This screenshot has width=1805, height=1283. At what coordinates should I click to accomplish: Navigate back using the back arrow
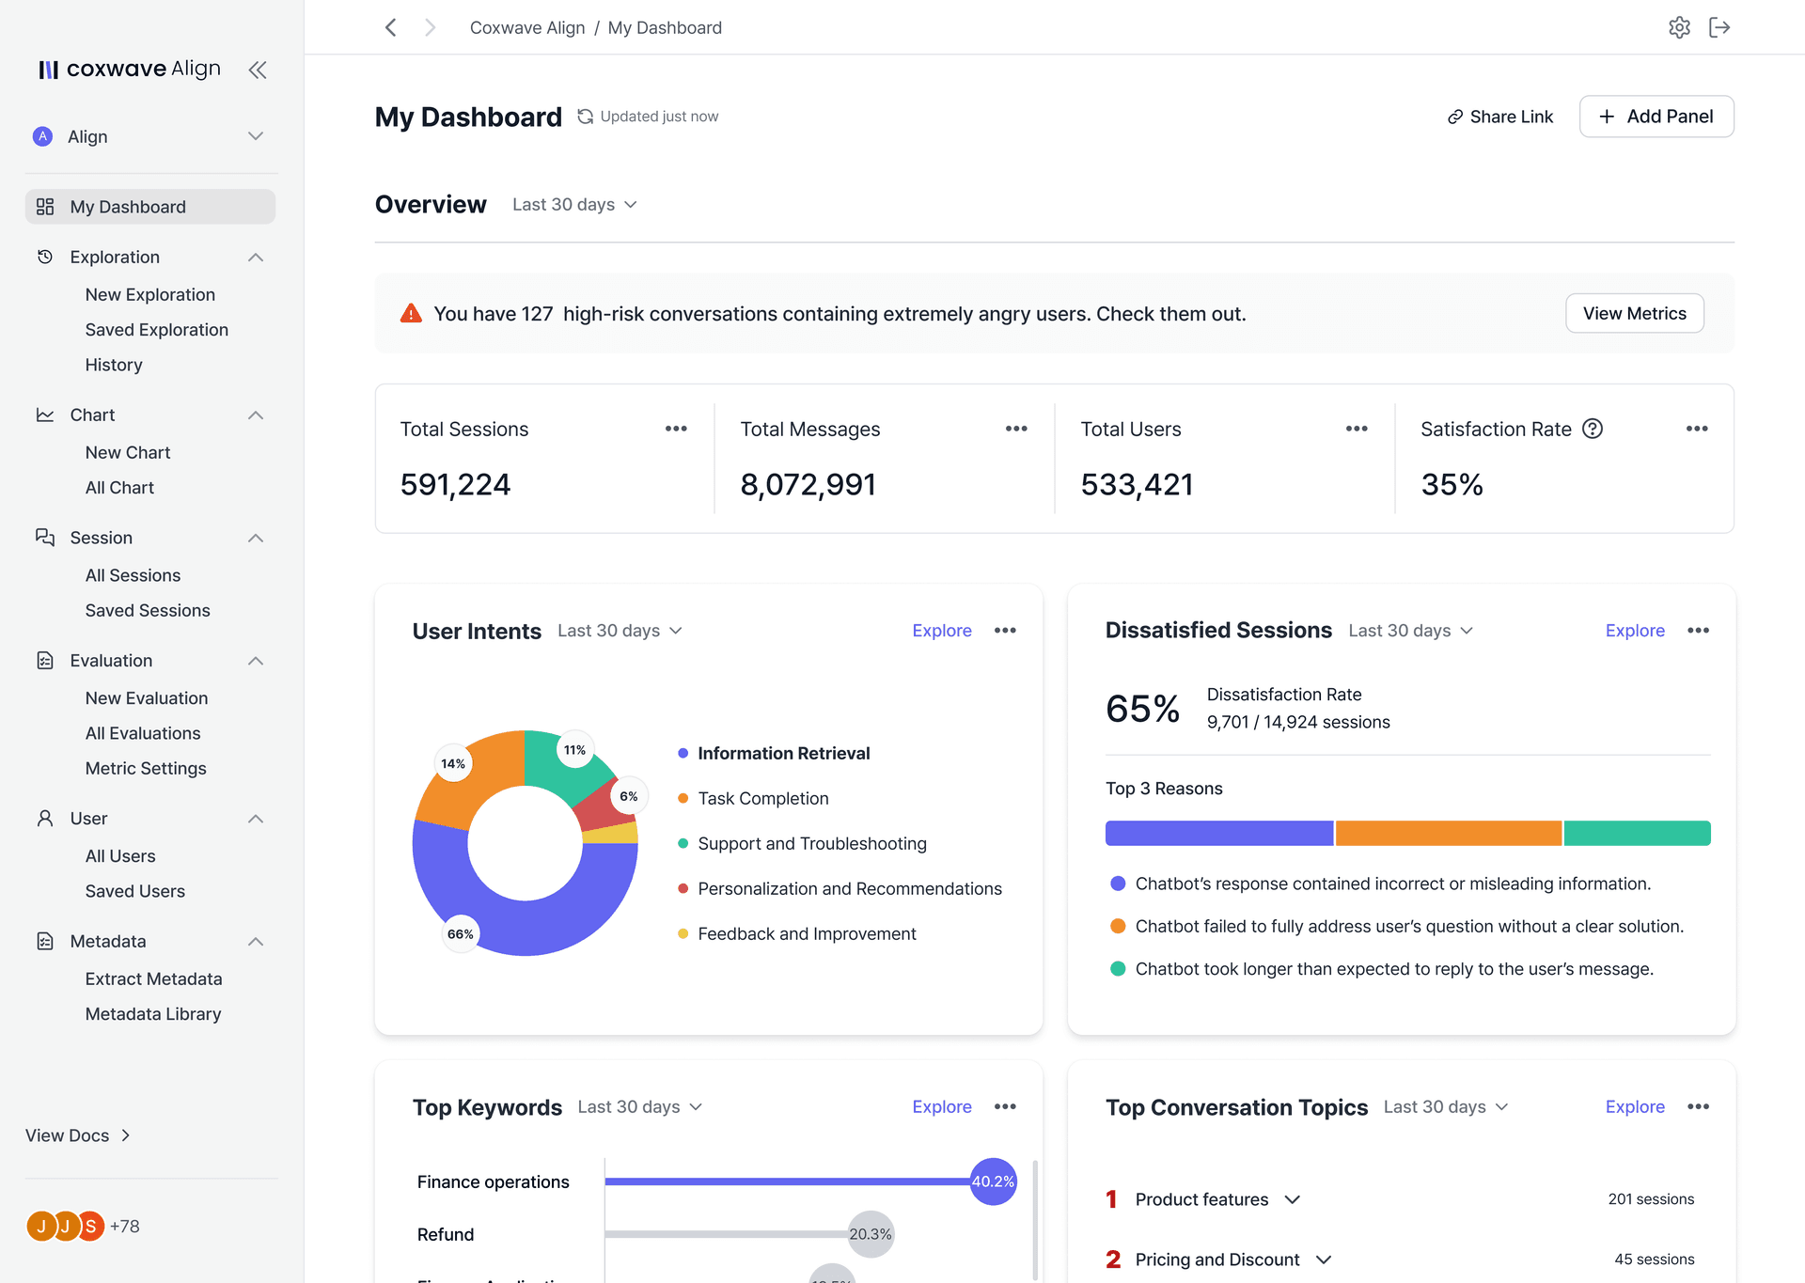click(390, 27)
